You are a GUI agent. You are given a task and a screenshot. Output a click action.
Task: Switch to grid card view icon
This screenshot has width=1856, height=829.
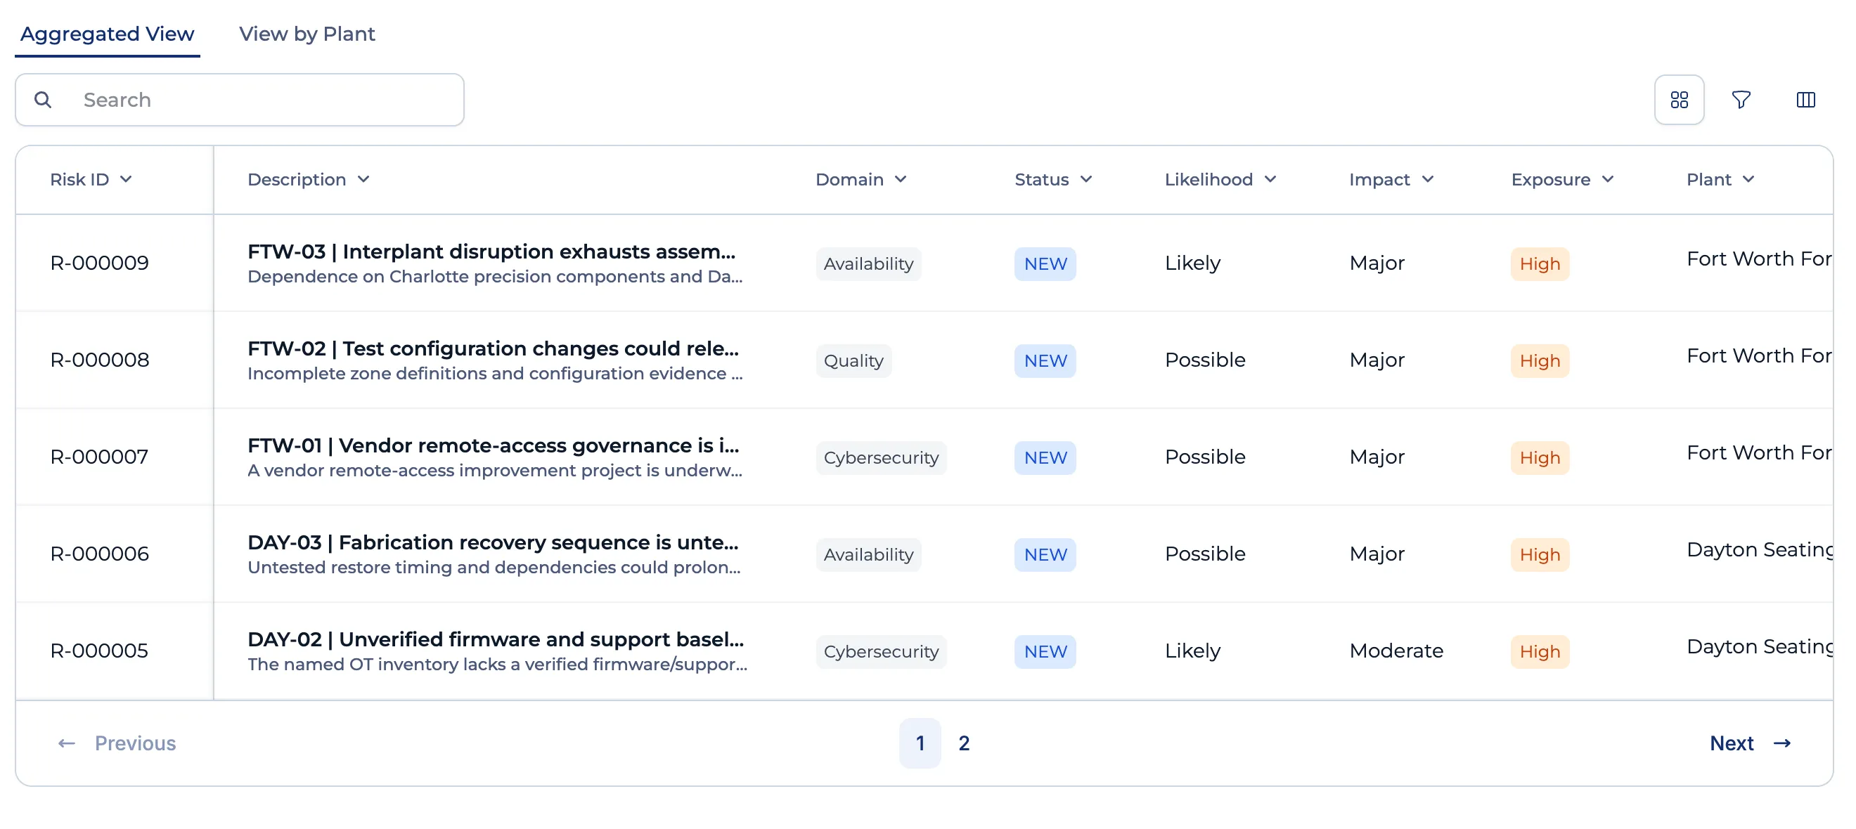click(1679, 99)
